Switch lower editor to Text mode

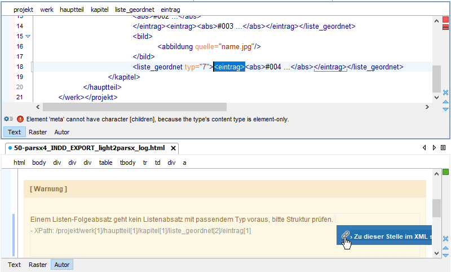(14, 265)
